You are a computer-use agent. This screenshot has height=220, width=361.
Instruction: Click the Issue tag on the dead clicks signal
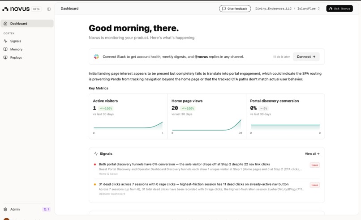(x=314, y=185)
